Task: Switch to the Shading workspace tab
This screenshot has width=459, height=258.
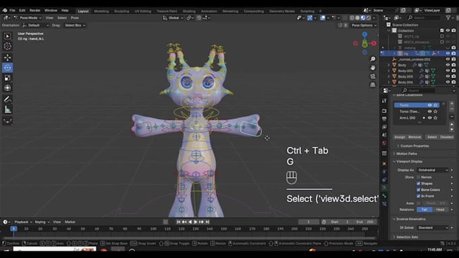Action: (189, 11)
